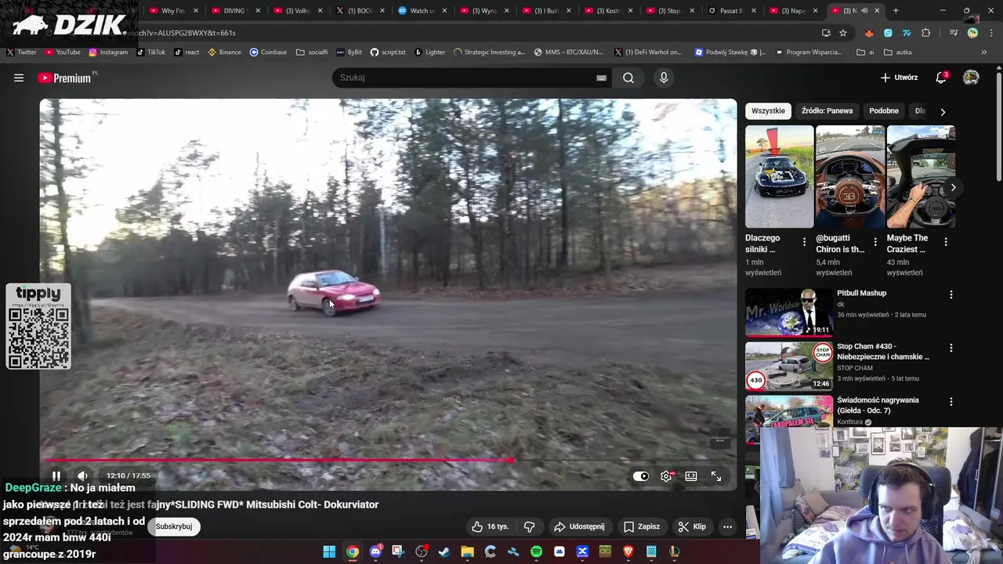Bookmark this page with star icon
1003x564 pixels.
(843, 33)
